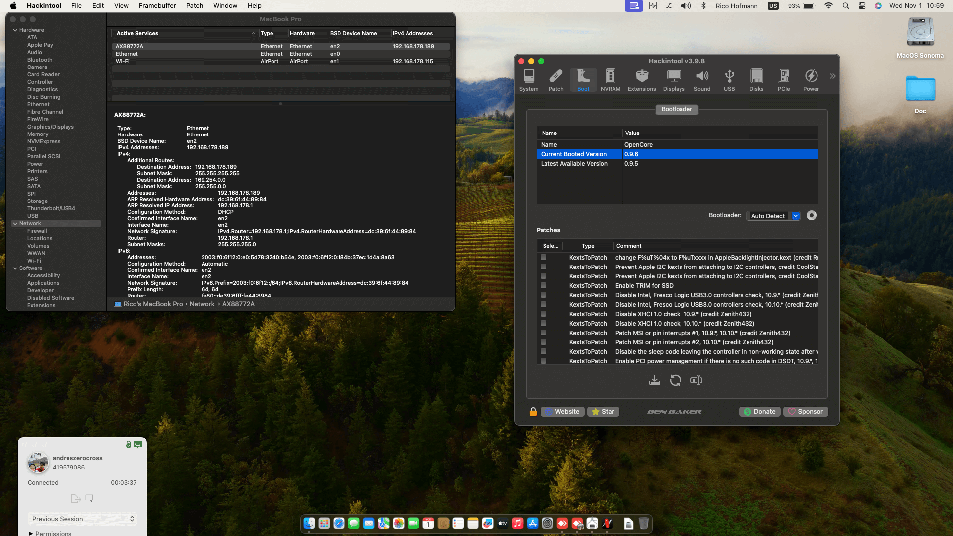Collapse the Hardware section in sidebar

[x=15, y=30]
